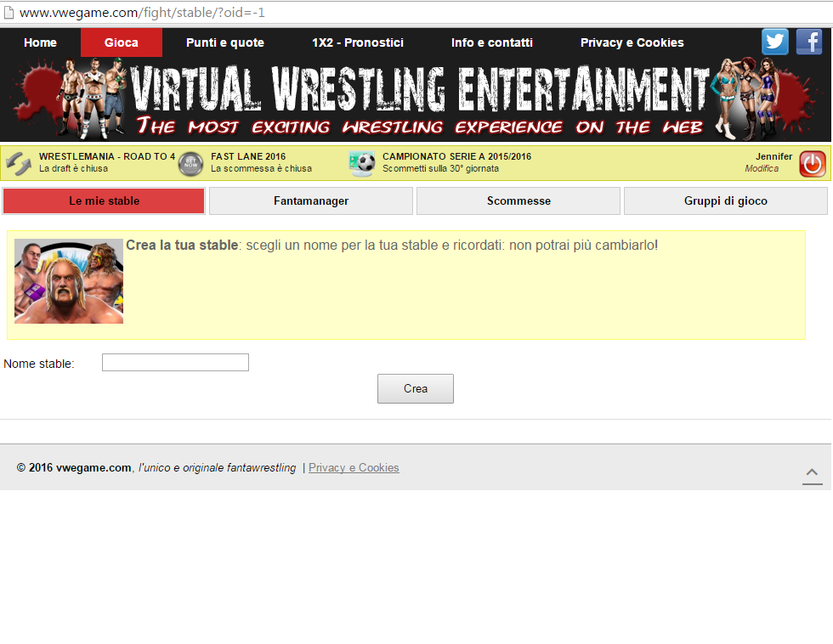The width and height of the screenshot is (833, 644).
Task: Click the '© 2016 vwegame.com' footer text
Action: (x=74, y=468)
